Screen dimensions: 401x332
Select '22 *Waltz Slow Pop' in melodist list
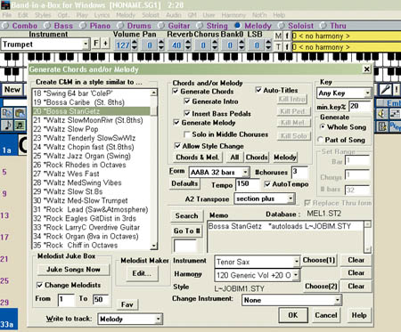91,129
